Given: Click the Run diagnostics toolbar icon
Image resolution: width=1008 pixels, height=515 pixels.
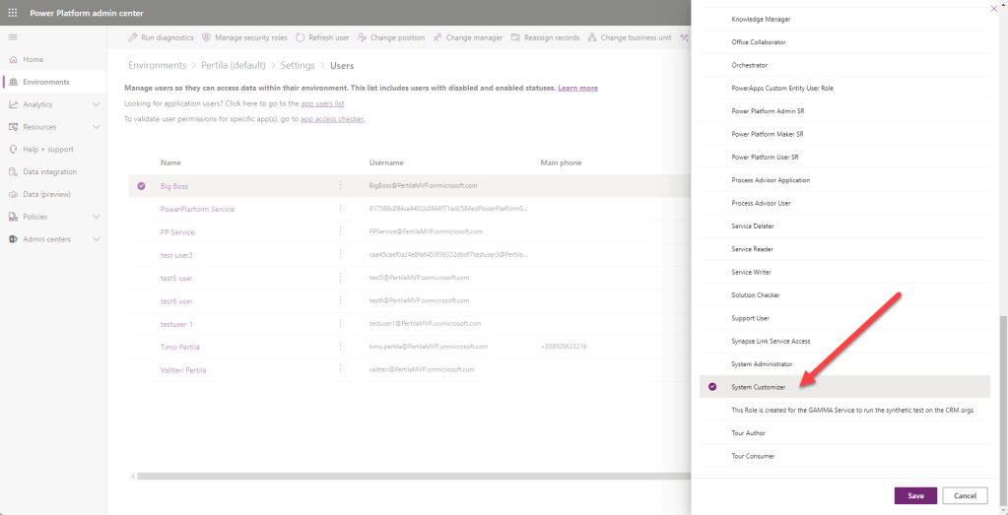Looking at the screenshot, I should (133, 37).
